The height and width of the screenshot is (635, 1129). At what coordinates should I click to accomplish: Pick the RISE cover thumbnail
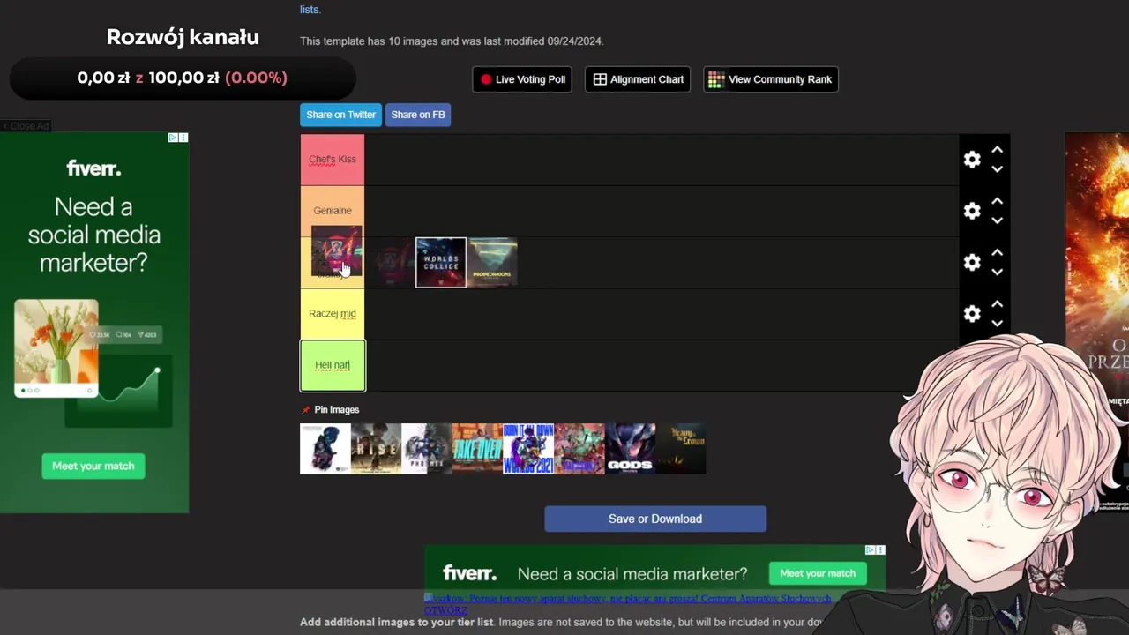tap(376, 449)
